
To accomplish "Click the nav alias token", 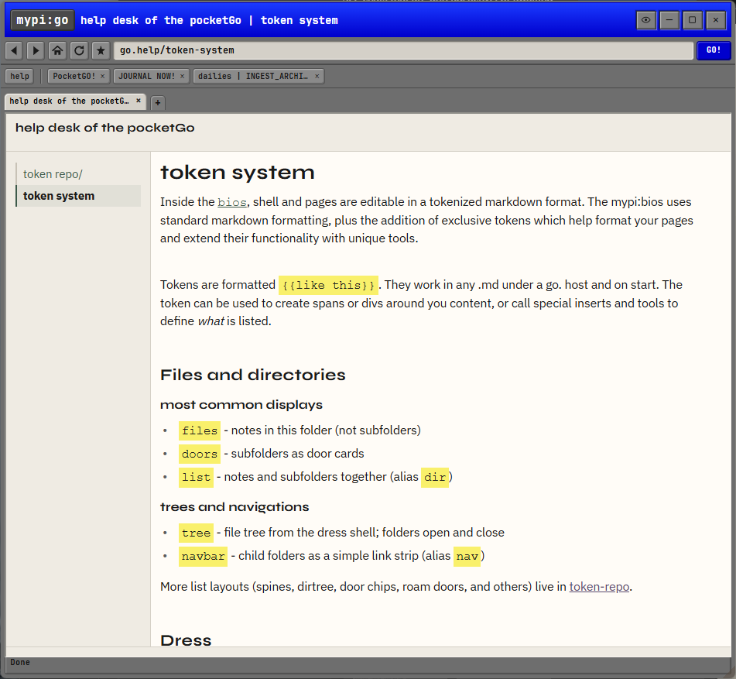I will [x=467, y=557].
